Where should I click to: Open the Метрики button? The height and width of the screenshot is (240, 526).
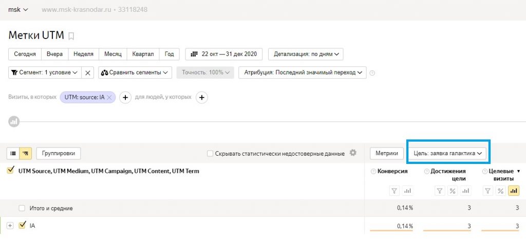pyautogui.click(x=386, y=153)
